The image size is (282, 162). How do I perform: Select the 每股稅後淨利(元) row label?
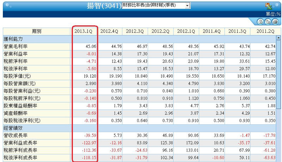click(x=22, y=121)
